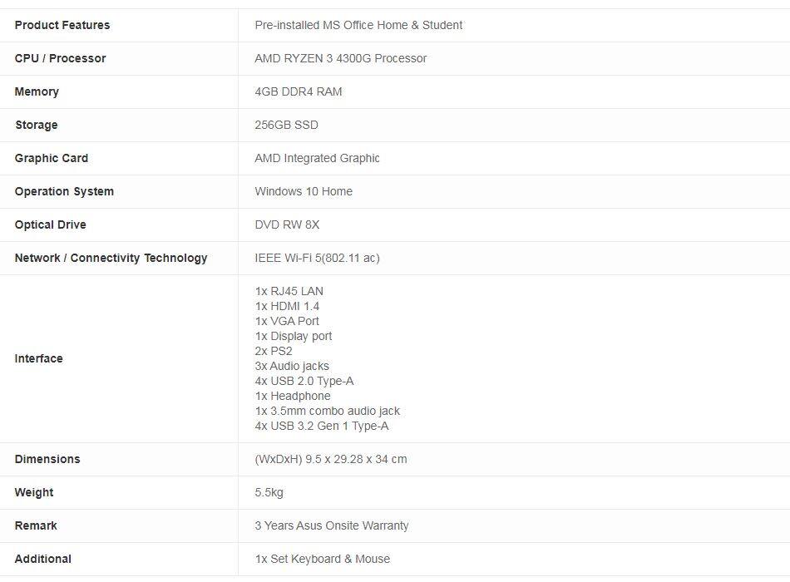Select the 256GB SSD value

pos(286,125)
